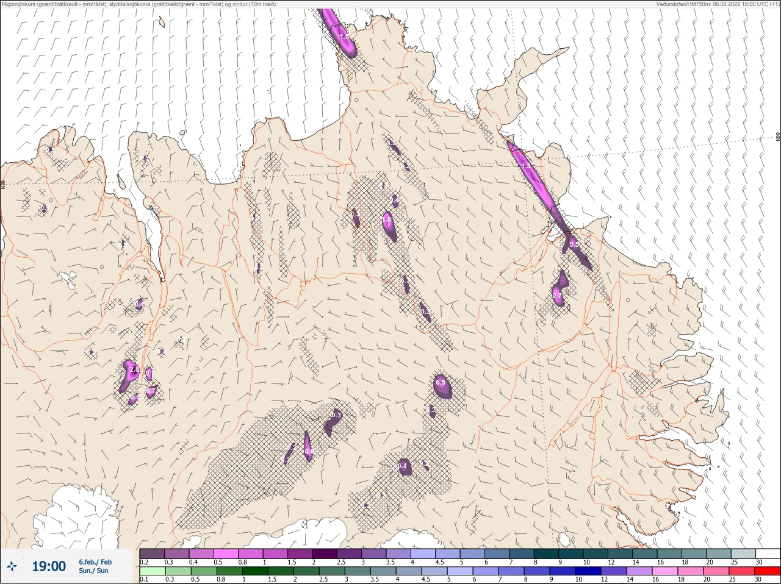781x584 pixels.
Task: Click the '4.5' value under the upper legend row
Action: coord(439,562)
